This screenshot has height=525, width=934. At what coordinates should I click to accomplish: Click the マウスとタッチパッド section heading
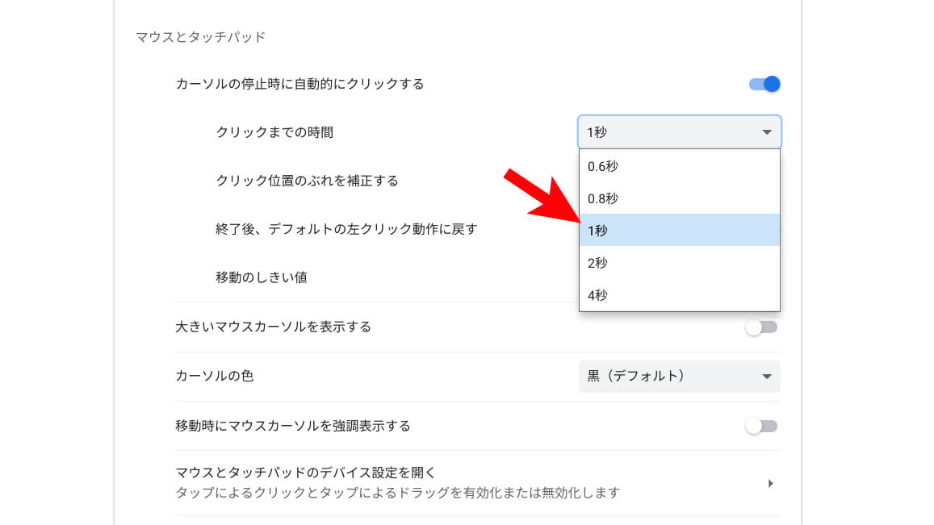click(200, 37)
